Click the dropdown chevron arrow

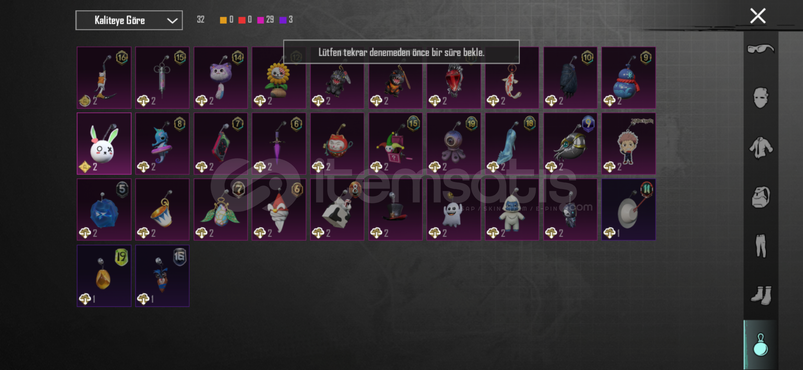pyautogui.click(x=172, y=21)
